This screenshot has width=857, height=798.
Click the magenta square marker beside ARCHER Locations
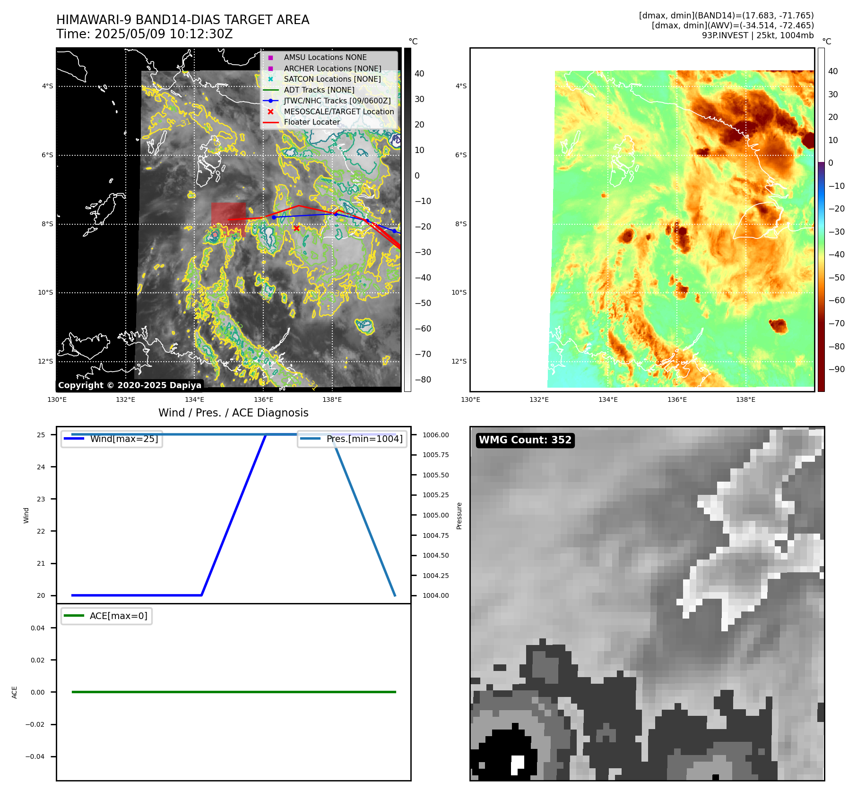coord(270,68)
